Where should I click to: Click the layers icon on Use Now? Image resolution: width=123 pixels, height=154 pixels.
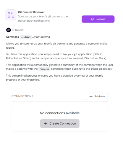click(92, 19)
